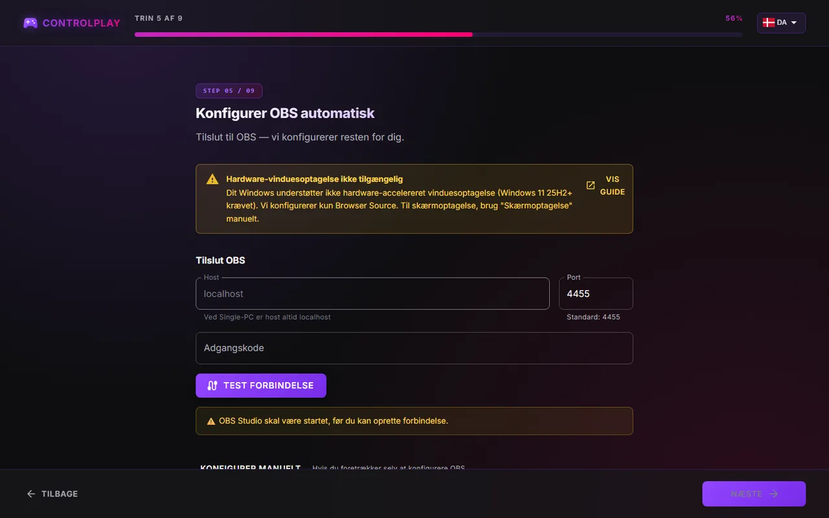829x518 pixels.
Task: Click the Host input field
Action: pyautogui.click(x=372, y=293)
